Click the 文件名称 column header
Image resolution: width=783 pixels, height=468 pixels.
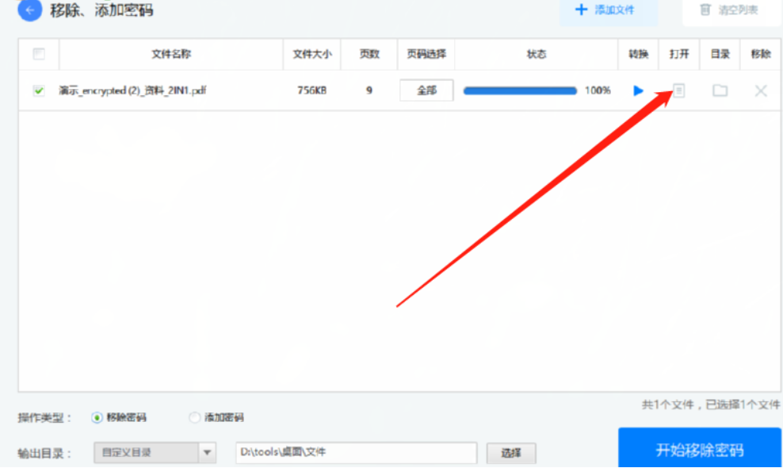pos(171,54)
